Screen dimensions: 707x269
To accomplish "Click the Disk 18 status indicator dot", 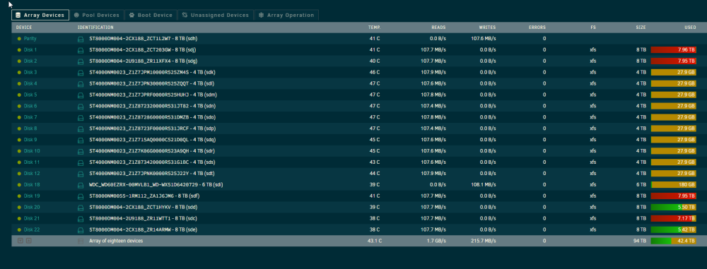I will (x=19, y=185).
